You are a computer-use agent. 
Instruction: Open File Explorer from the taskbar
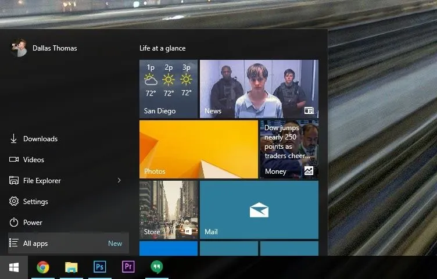71,267
